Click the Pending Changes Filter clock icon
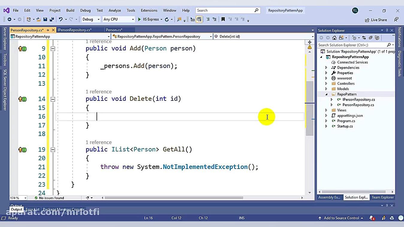Viewport: 404px width, 227px height. point(354,38)
